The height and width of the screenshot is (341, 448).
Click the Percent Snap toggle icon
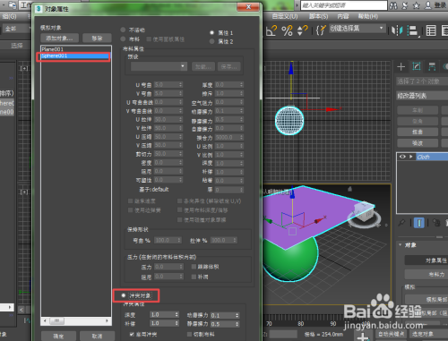(288, 30)
